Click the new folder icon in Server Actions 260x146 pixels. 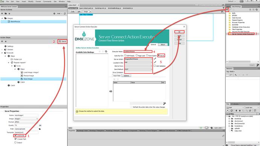pyautogui.click(x=6, y=14)
